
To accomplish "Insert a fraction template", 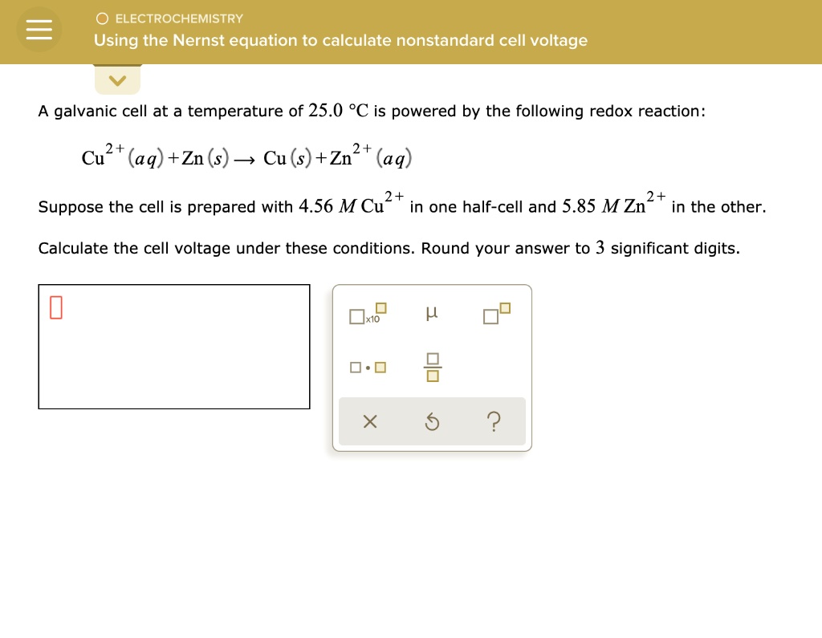I will click(x=433, y=366).
